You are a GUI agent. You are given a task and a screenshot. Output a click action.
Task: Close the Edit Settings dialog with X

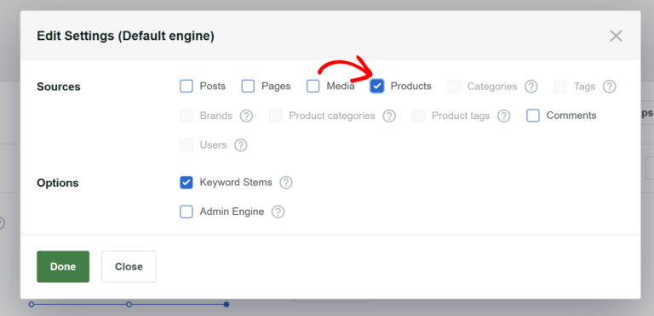pyautogui.click(x=616, y=36)
